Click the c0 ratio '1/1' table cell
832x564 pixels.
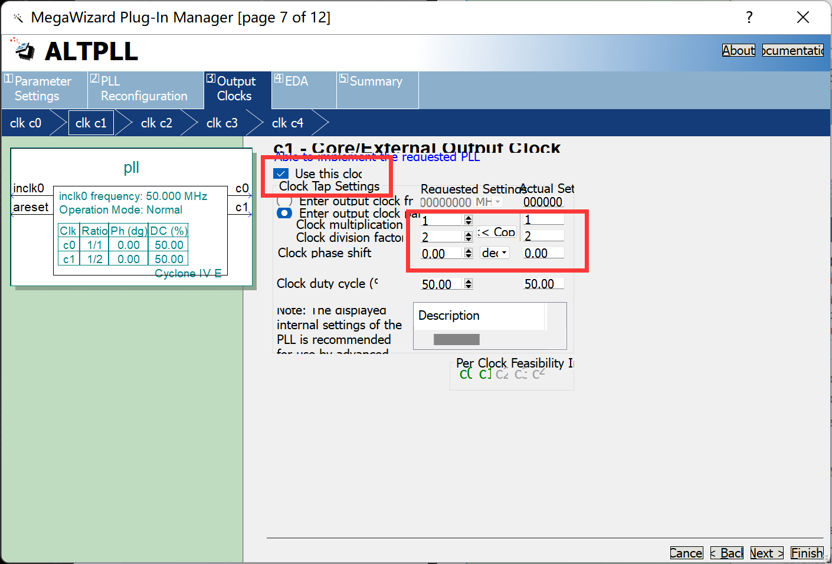[94, 245]
